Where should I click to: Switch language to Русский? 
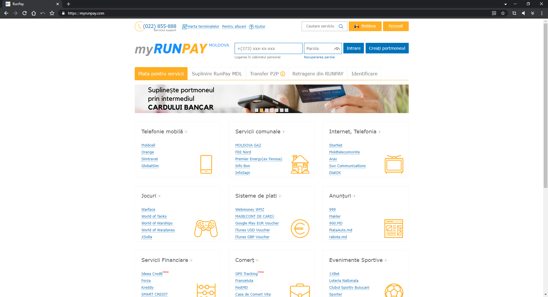396,26
